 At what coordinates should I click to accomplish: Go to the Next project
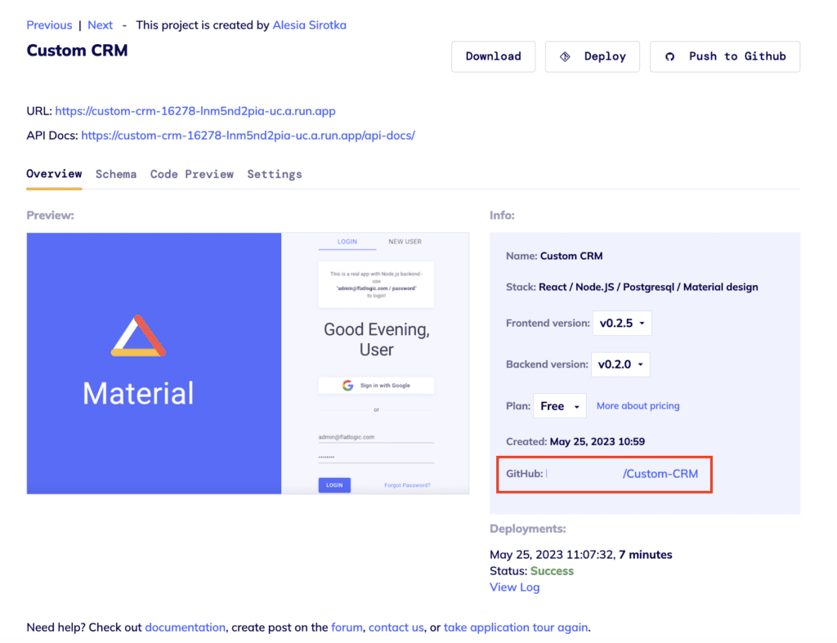[x=100, y=25]
